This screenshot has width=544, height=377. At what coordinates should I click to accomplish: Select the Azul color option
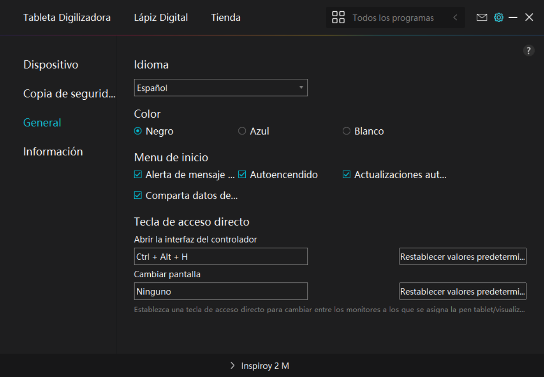(x=242, y=131)
